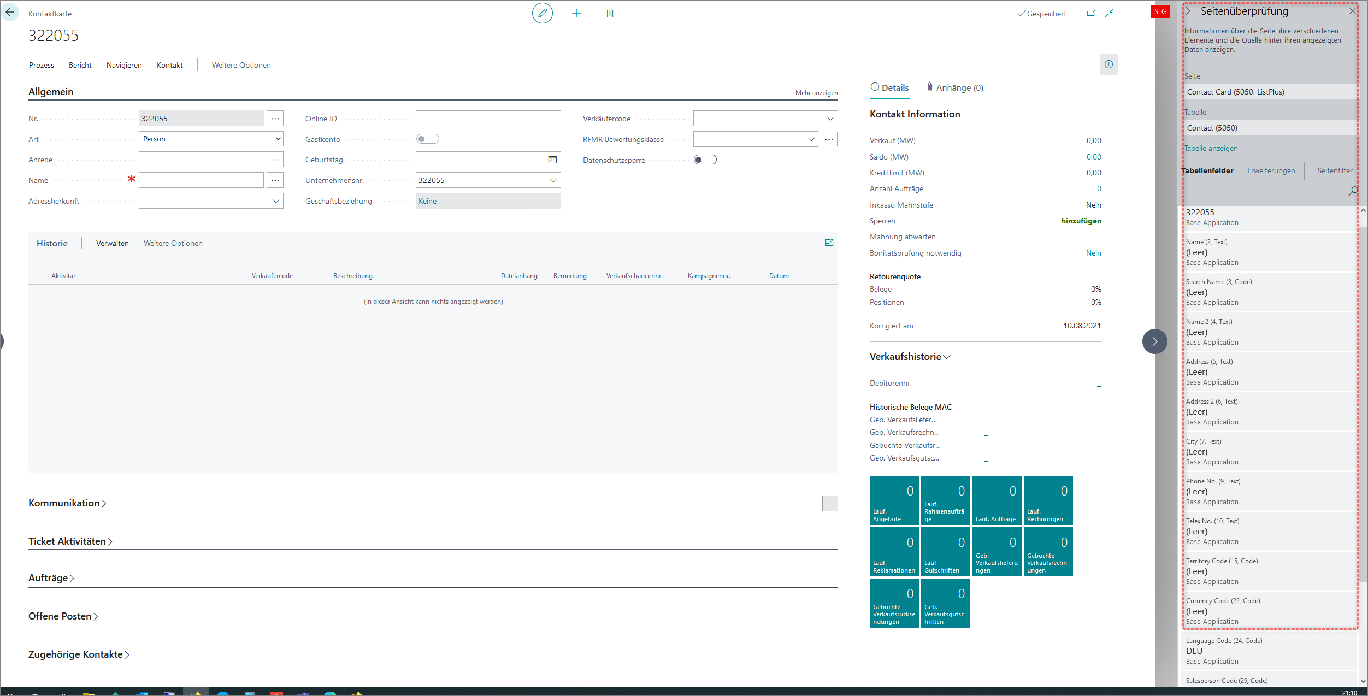Screen dimensions: 1368x696
Task: Click the Saldo (MW) value 0,00
Action: click(x=1094, y=157)
